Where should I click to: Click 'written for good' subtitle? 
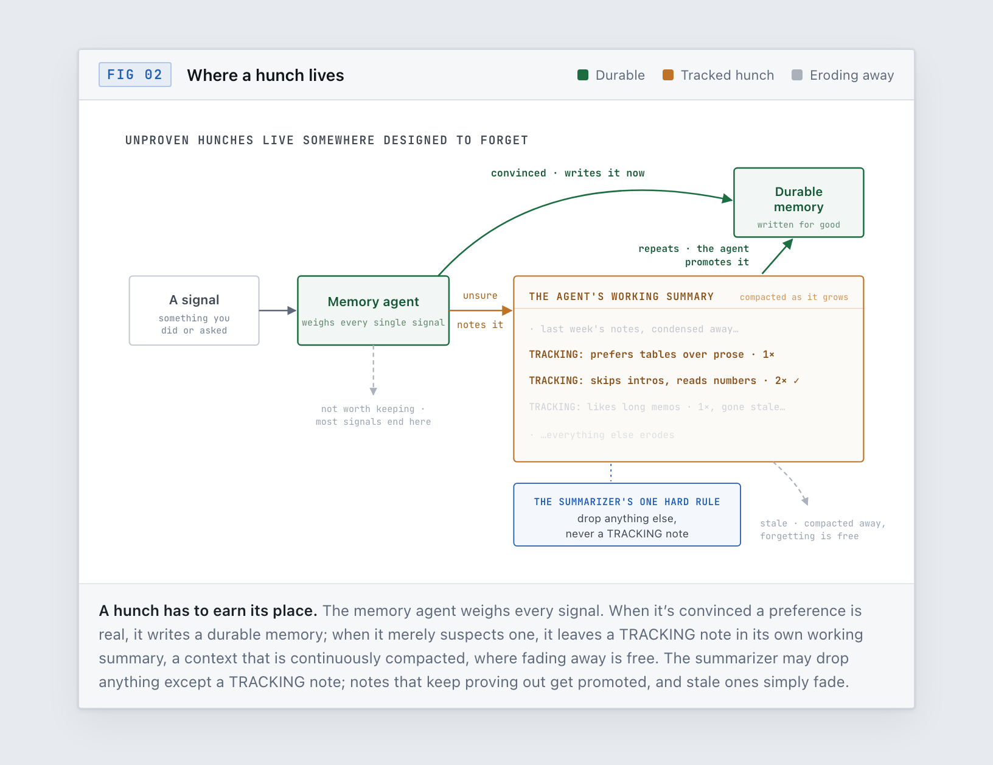point(799,225)
